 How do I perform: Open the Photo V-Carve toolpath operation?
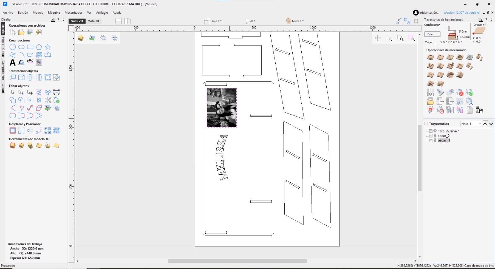point(440,66)
